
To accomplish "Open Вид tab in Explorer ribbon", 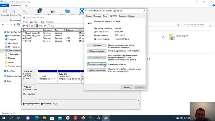I will click(27, 5).
